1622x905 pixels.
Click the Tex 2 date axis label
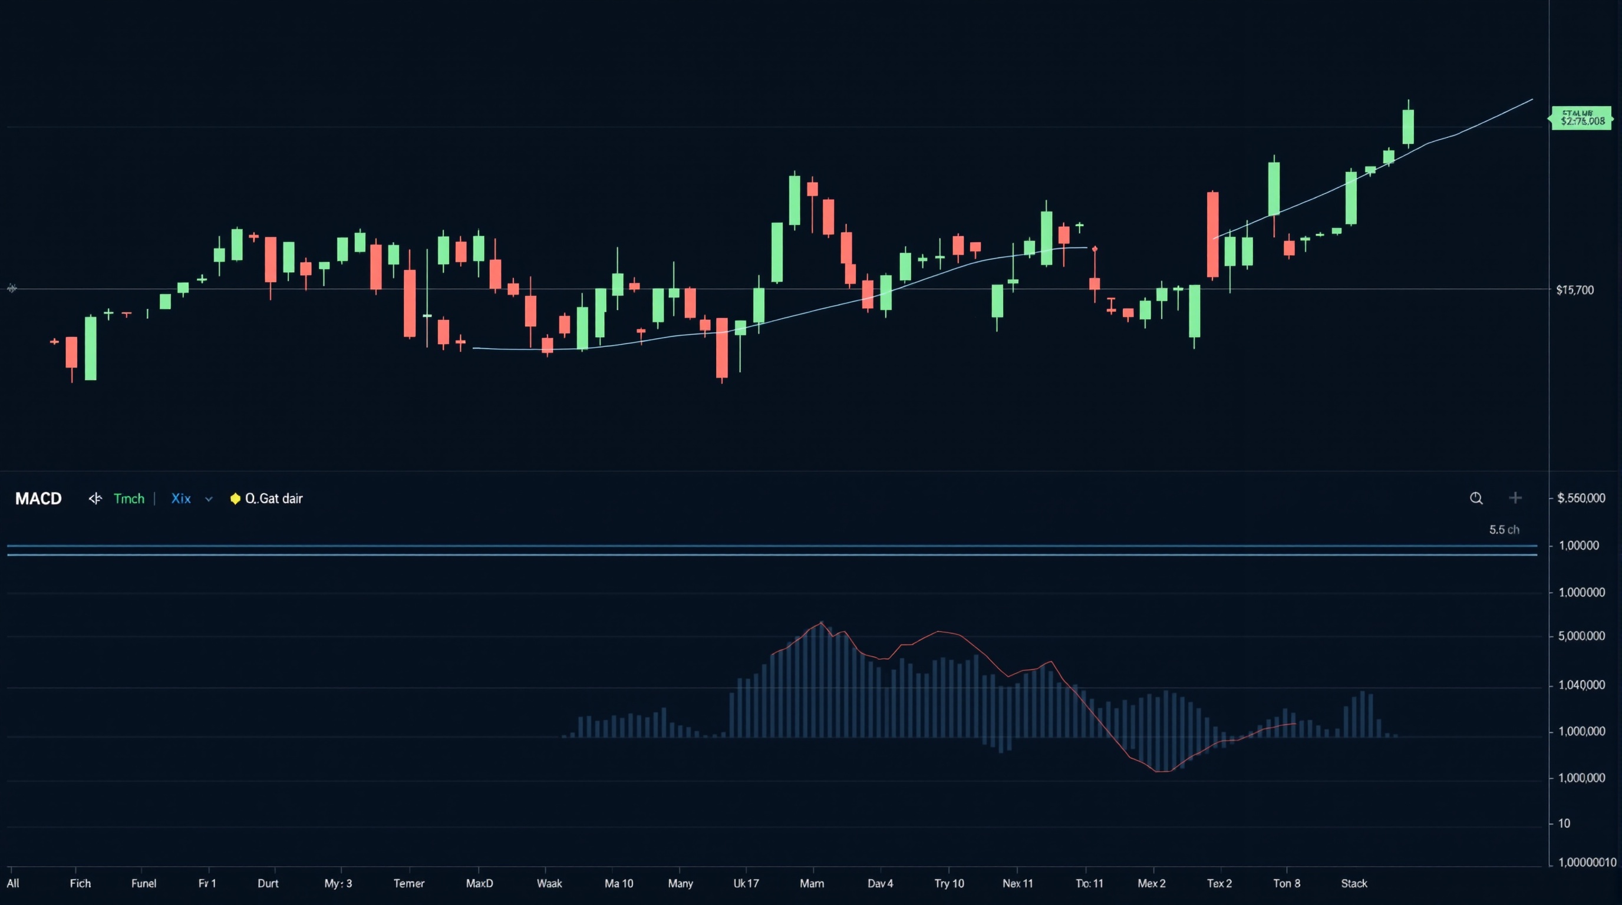click(1219, 883)
